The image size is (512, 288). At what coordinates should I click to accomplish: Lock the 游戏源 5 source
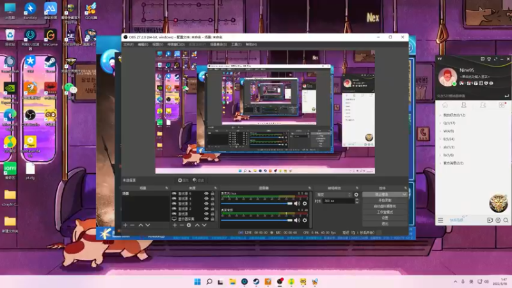(212, 193)
